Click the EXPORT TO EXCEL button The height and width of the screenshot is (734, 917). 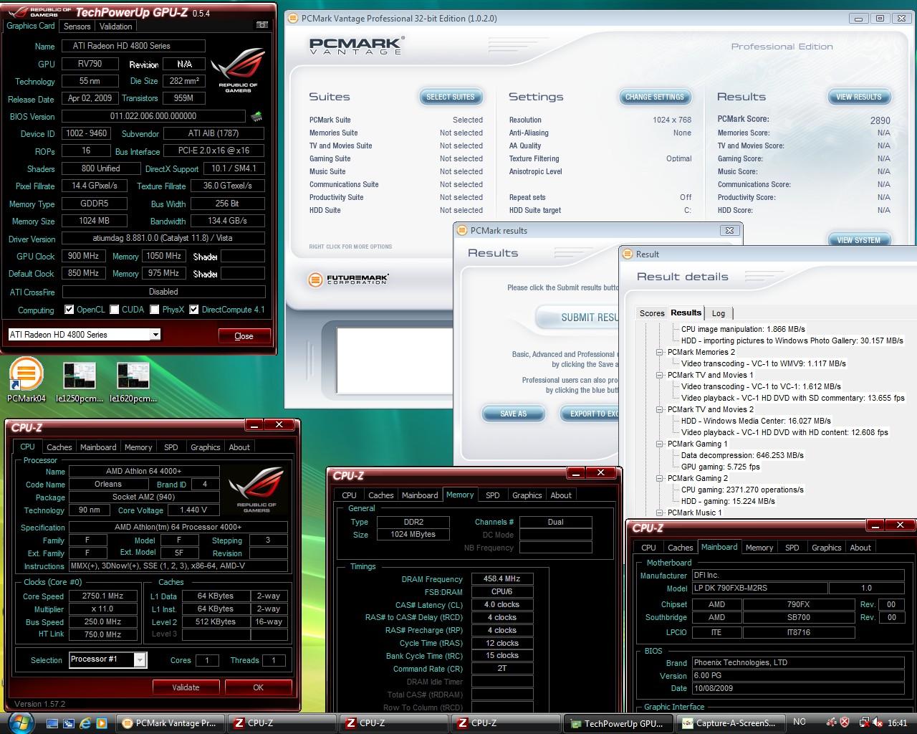coord(591,414)
